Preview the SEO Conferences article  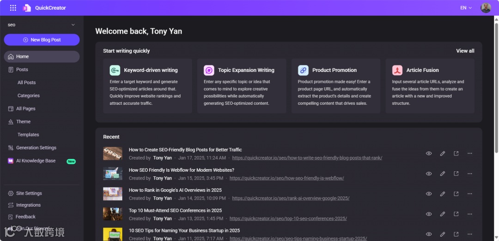(429, 214)
